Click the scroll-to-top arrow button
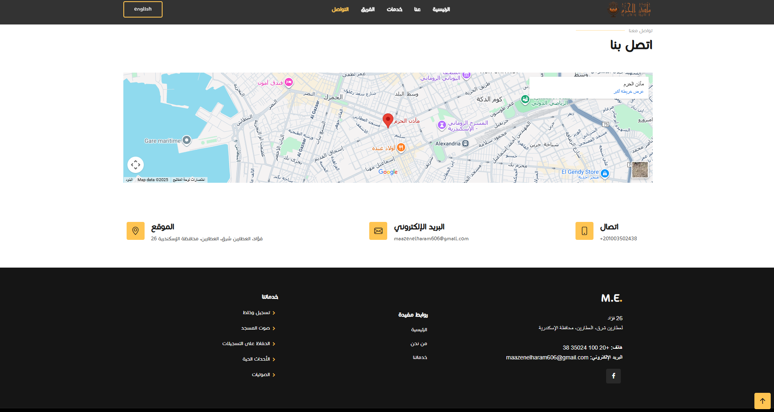Image resolution: width=774 pixels, height=412 pixels. [x=762, y=401]
